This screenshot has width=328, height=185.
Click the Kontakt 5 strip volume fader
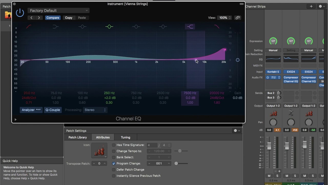269,146
